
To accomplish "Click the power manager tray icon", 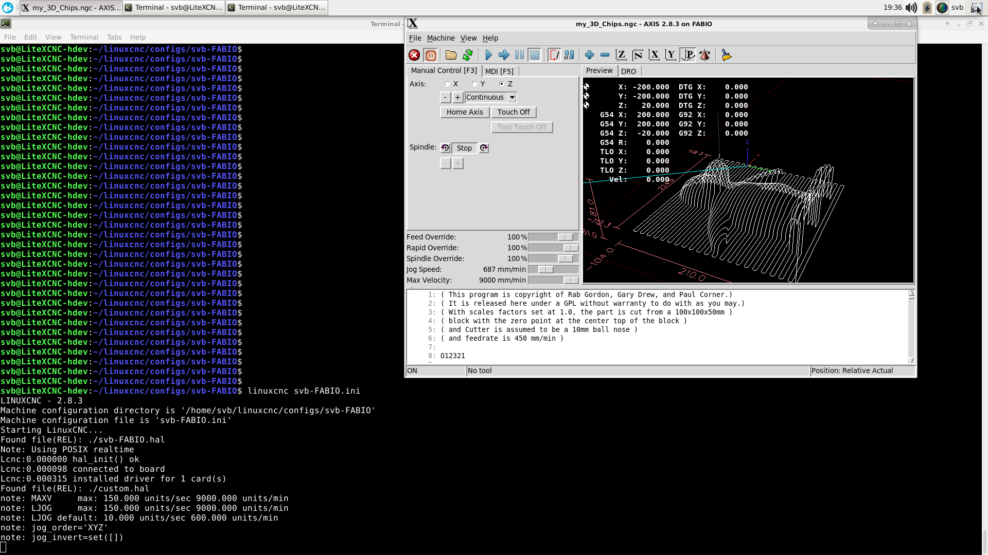I will click(927, 8).
